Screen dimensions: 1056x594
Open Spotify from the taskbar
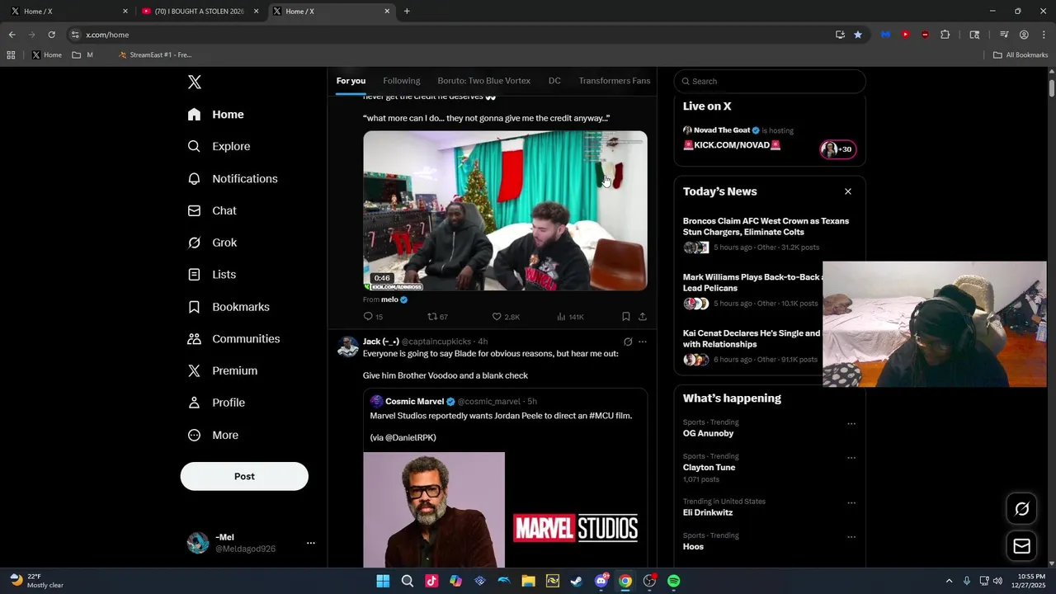click(674, 581)
